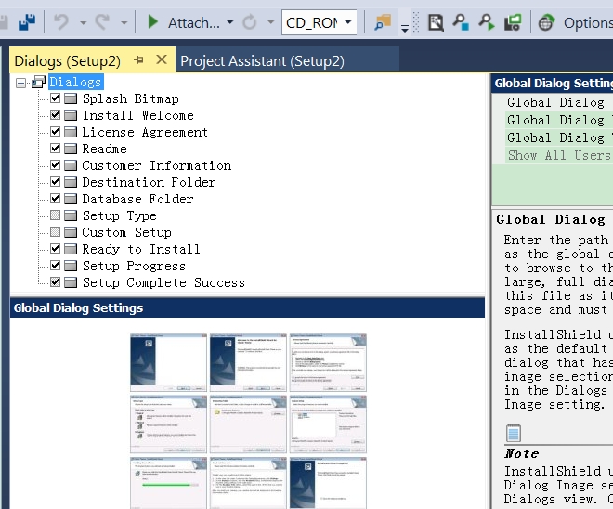Click the Setup Type dialog icon
Viewport: 613px width, 509px height.
point(71,215)
